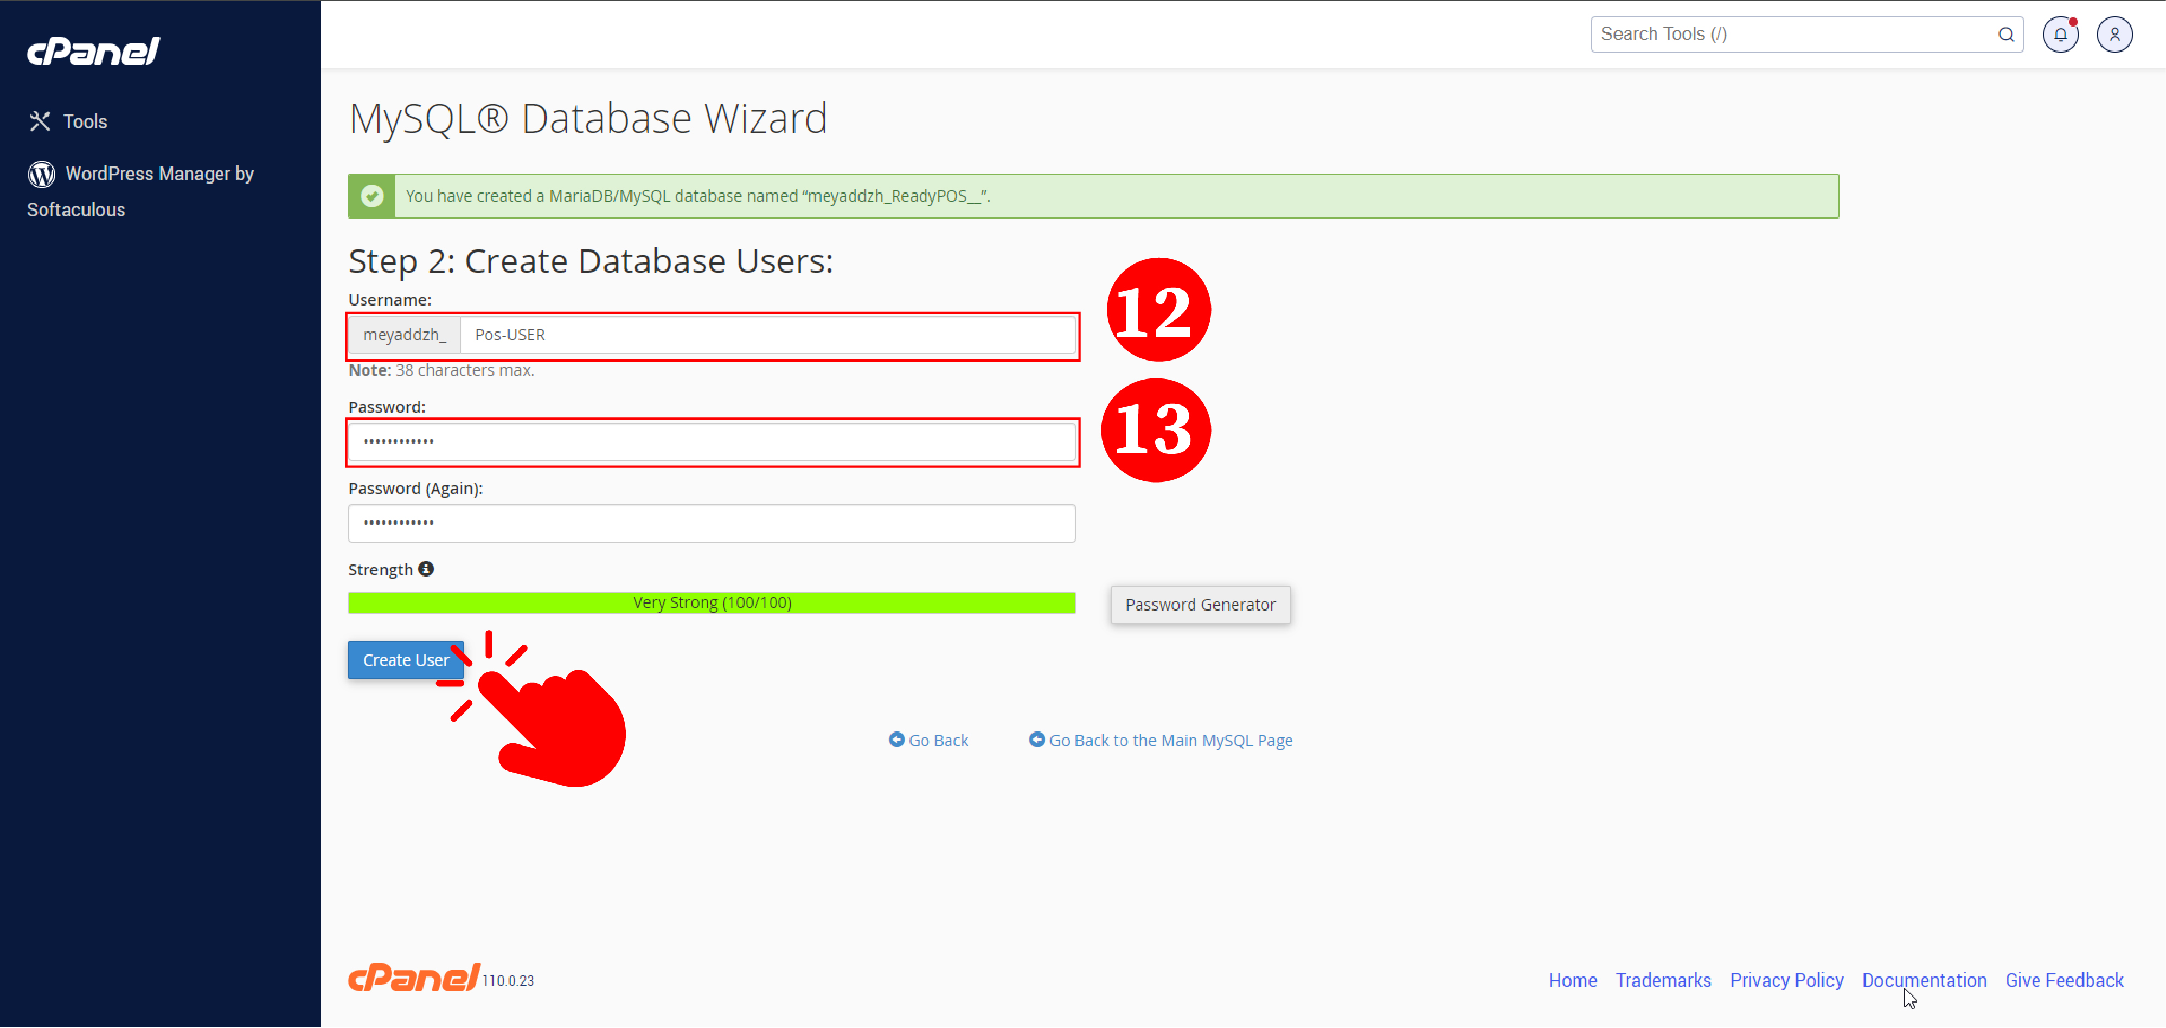Image resolution: width=2166 pixels, height=1028 pixels.
Task: Open the user account menu icon
Action: coord(2114,35)
